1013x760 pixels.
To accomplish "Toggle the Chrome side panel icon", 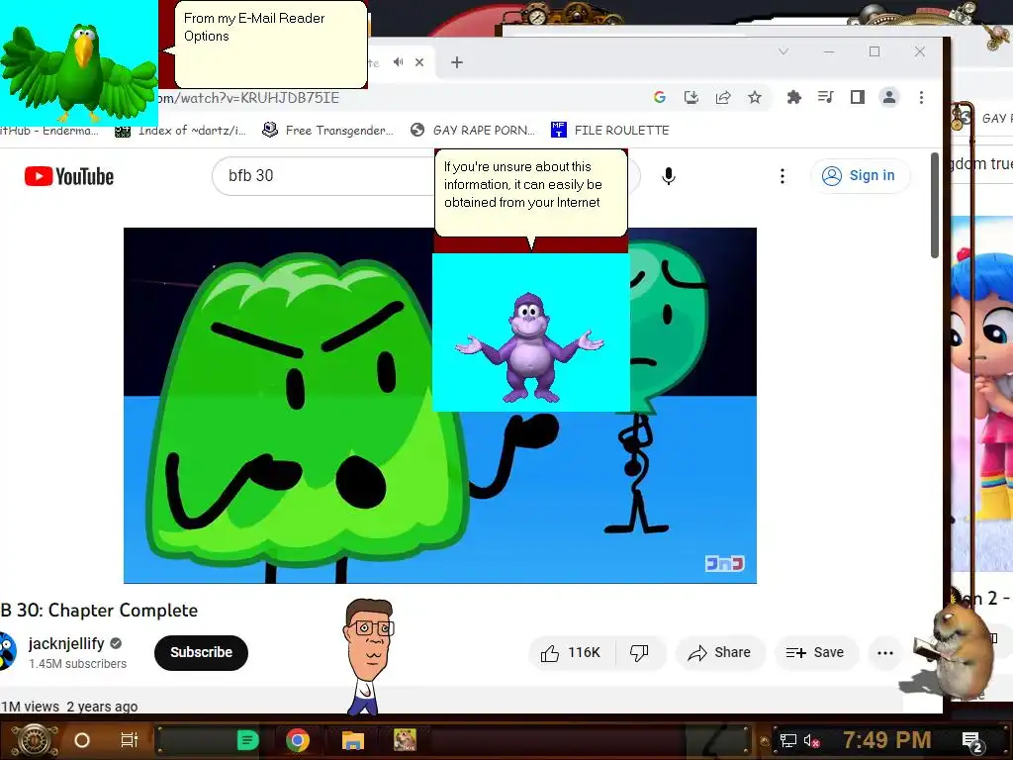I will point(858,98).
